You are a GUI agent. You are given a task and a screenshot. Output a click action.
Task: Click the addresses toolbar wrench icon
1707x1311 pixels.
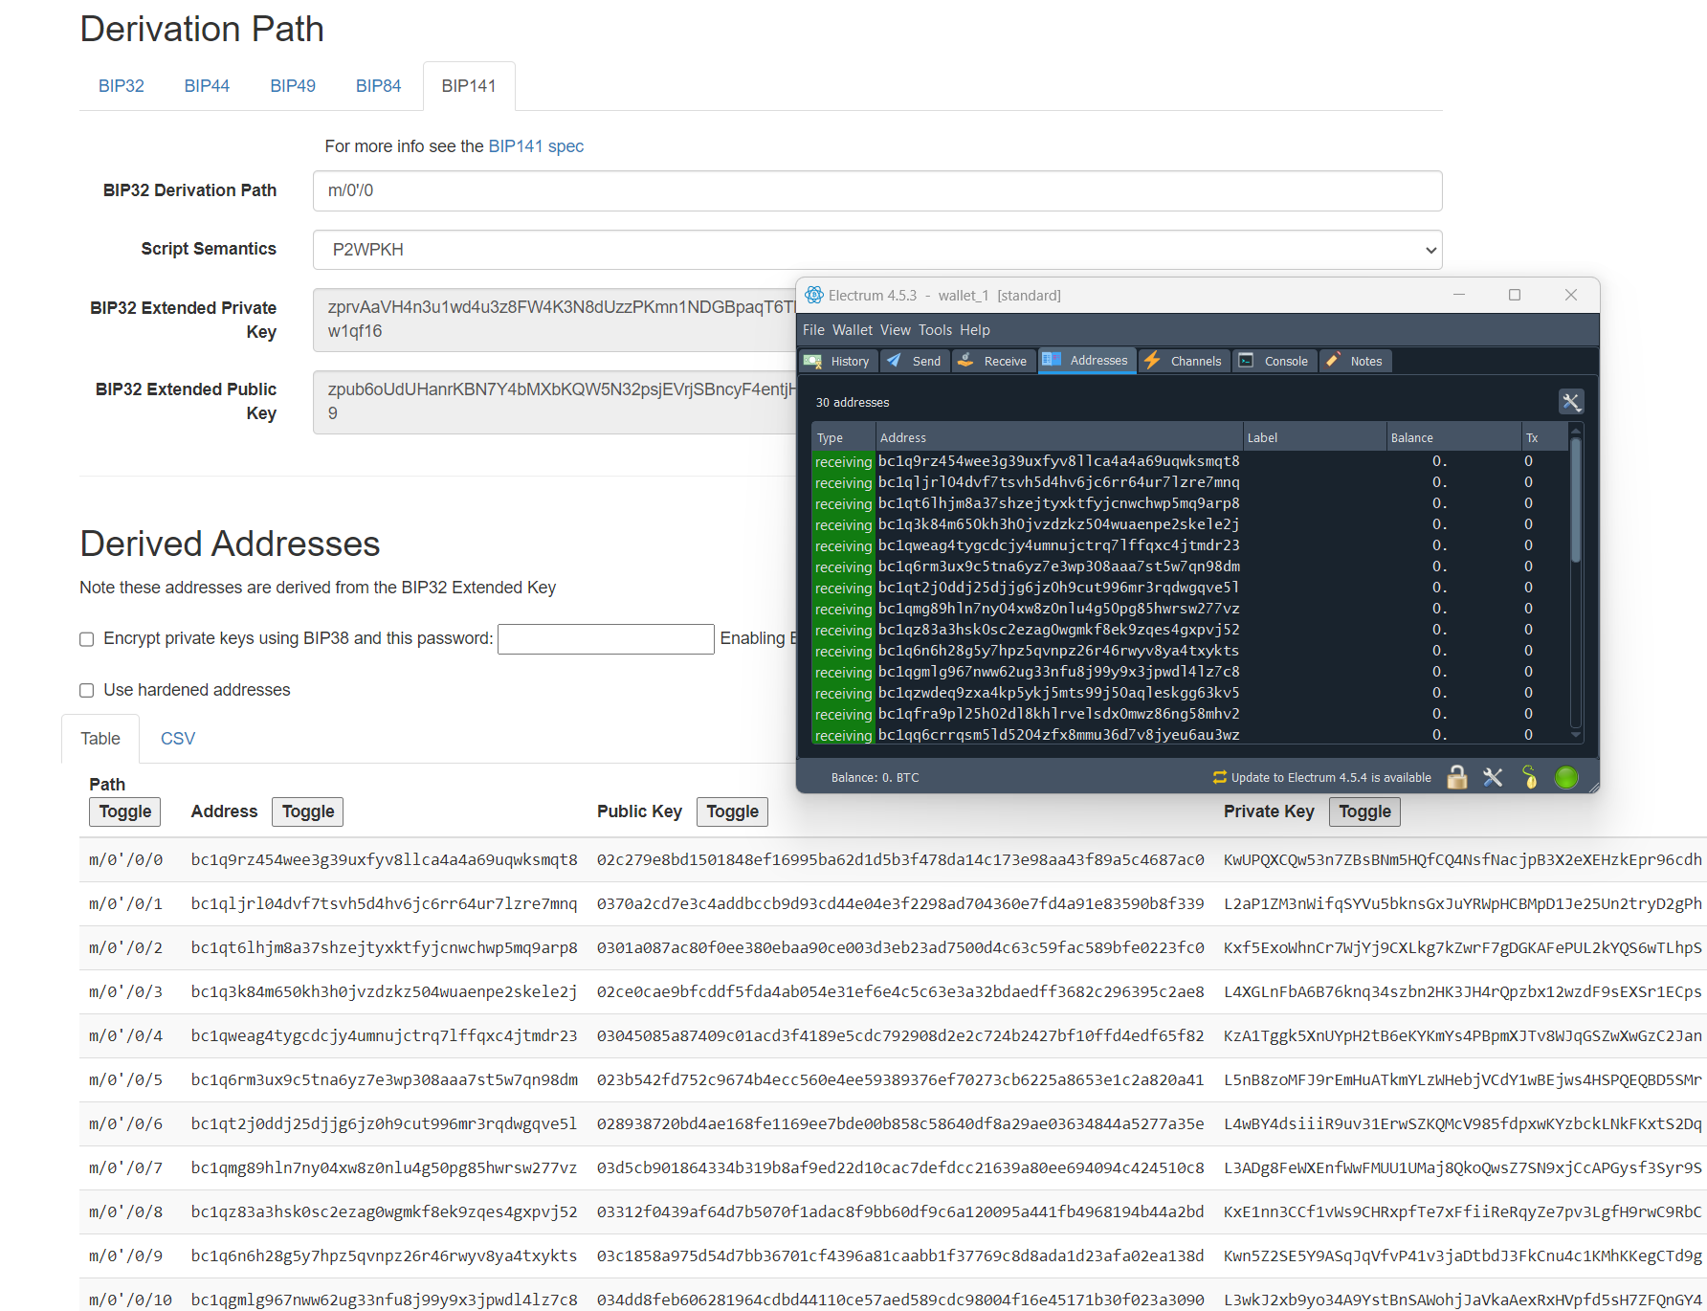1571,402
